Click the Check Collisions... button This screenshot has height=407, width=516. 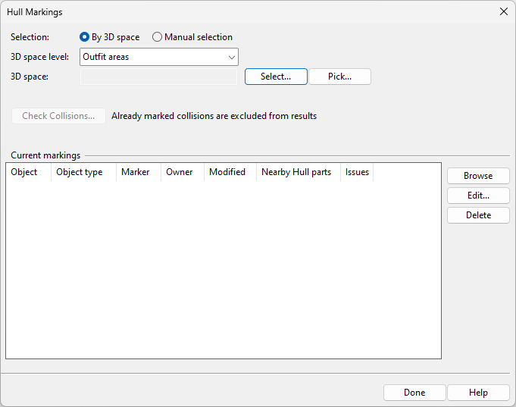(x=58, y=116)
